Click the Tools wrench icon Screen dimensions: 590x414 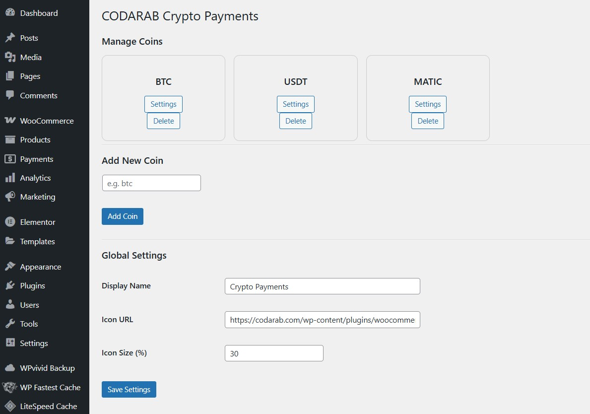click(x=10, y=324)
